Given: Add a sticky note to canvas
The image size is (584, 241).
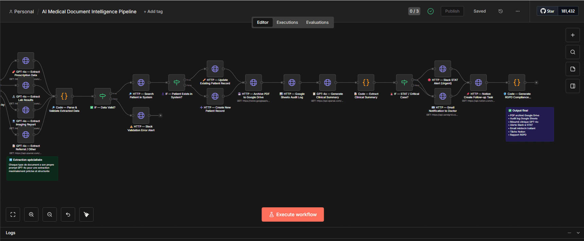Looking at the screenshot, I should 573,69.
